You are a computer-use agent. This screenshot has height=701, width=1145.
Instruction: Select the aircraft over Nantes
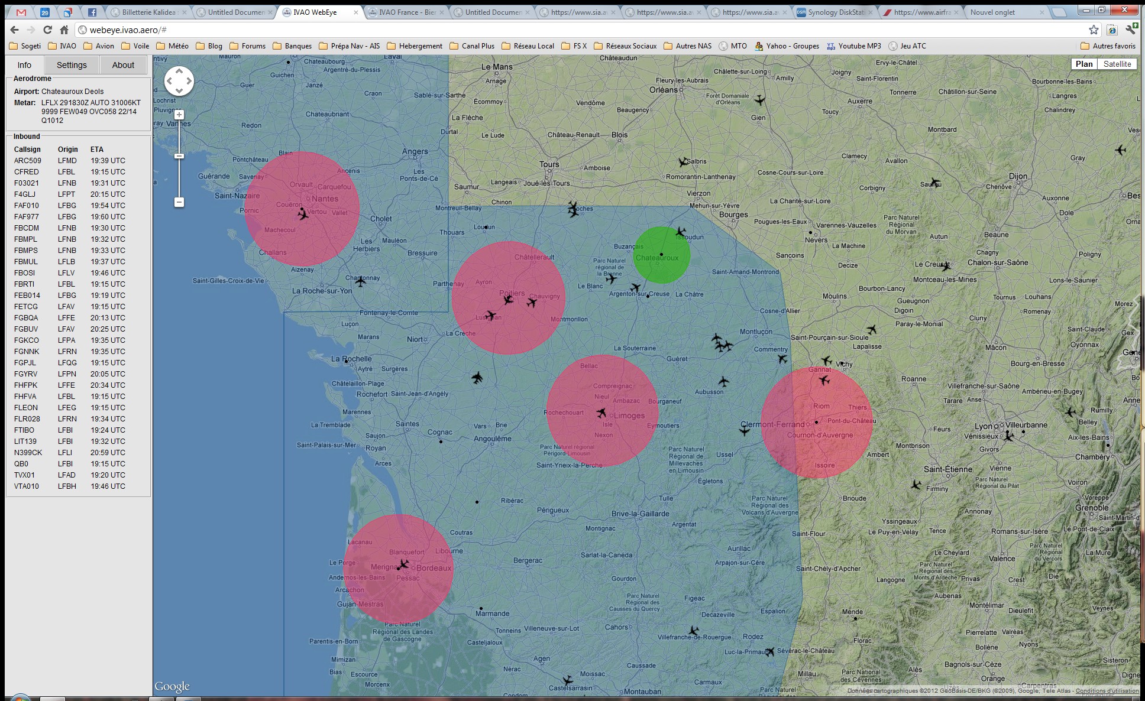[x=303, y=214]
